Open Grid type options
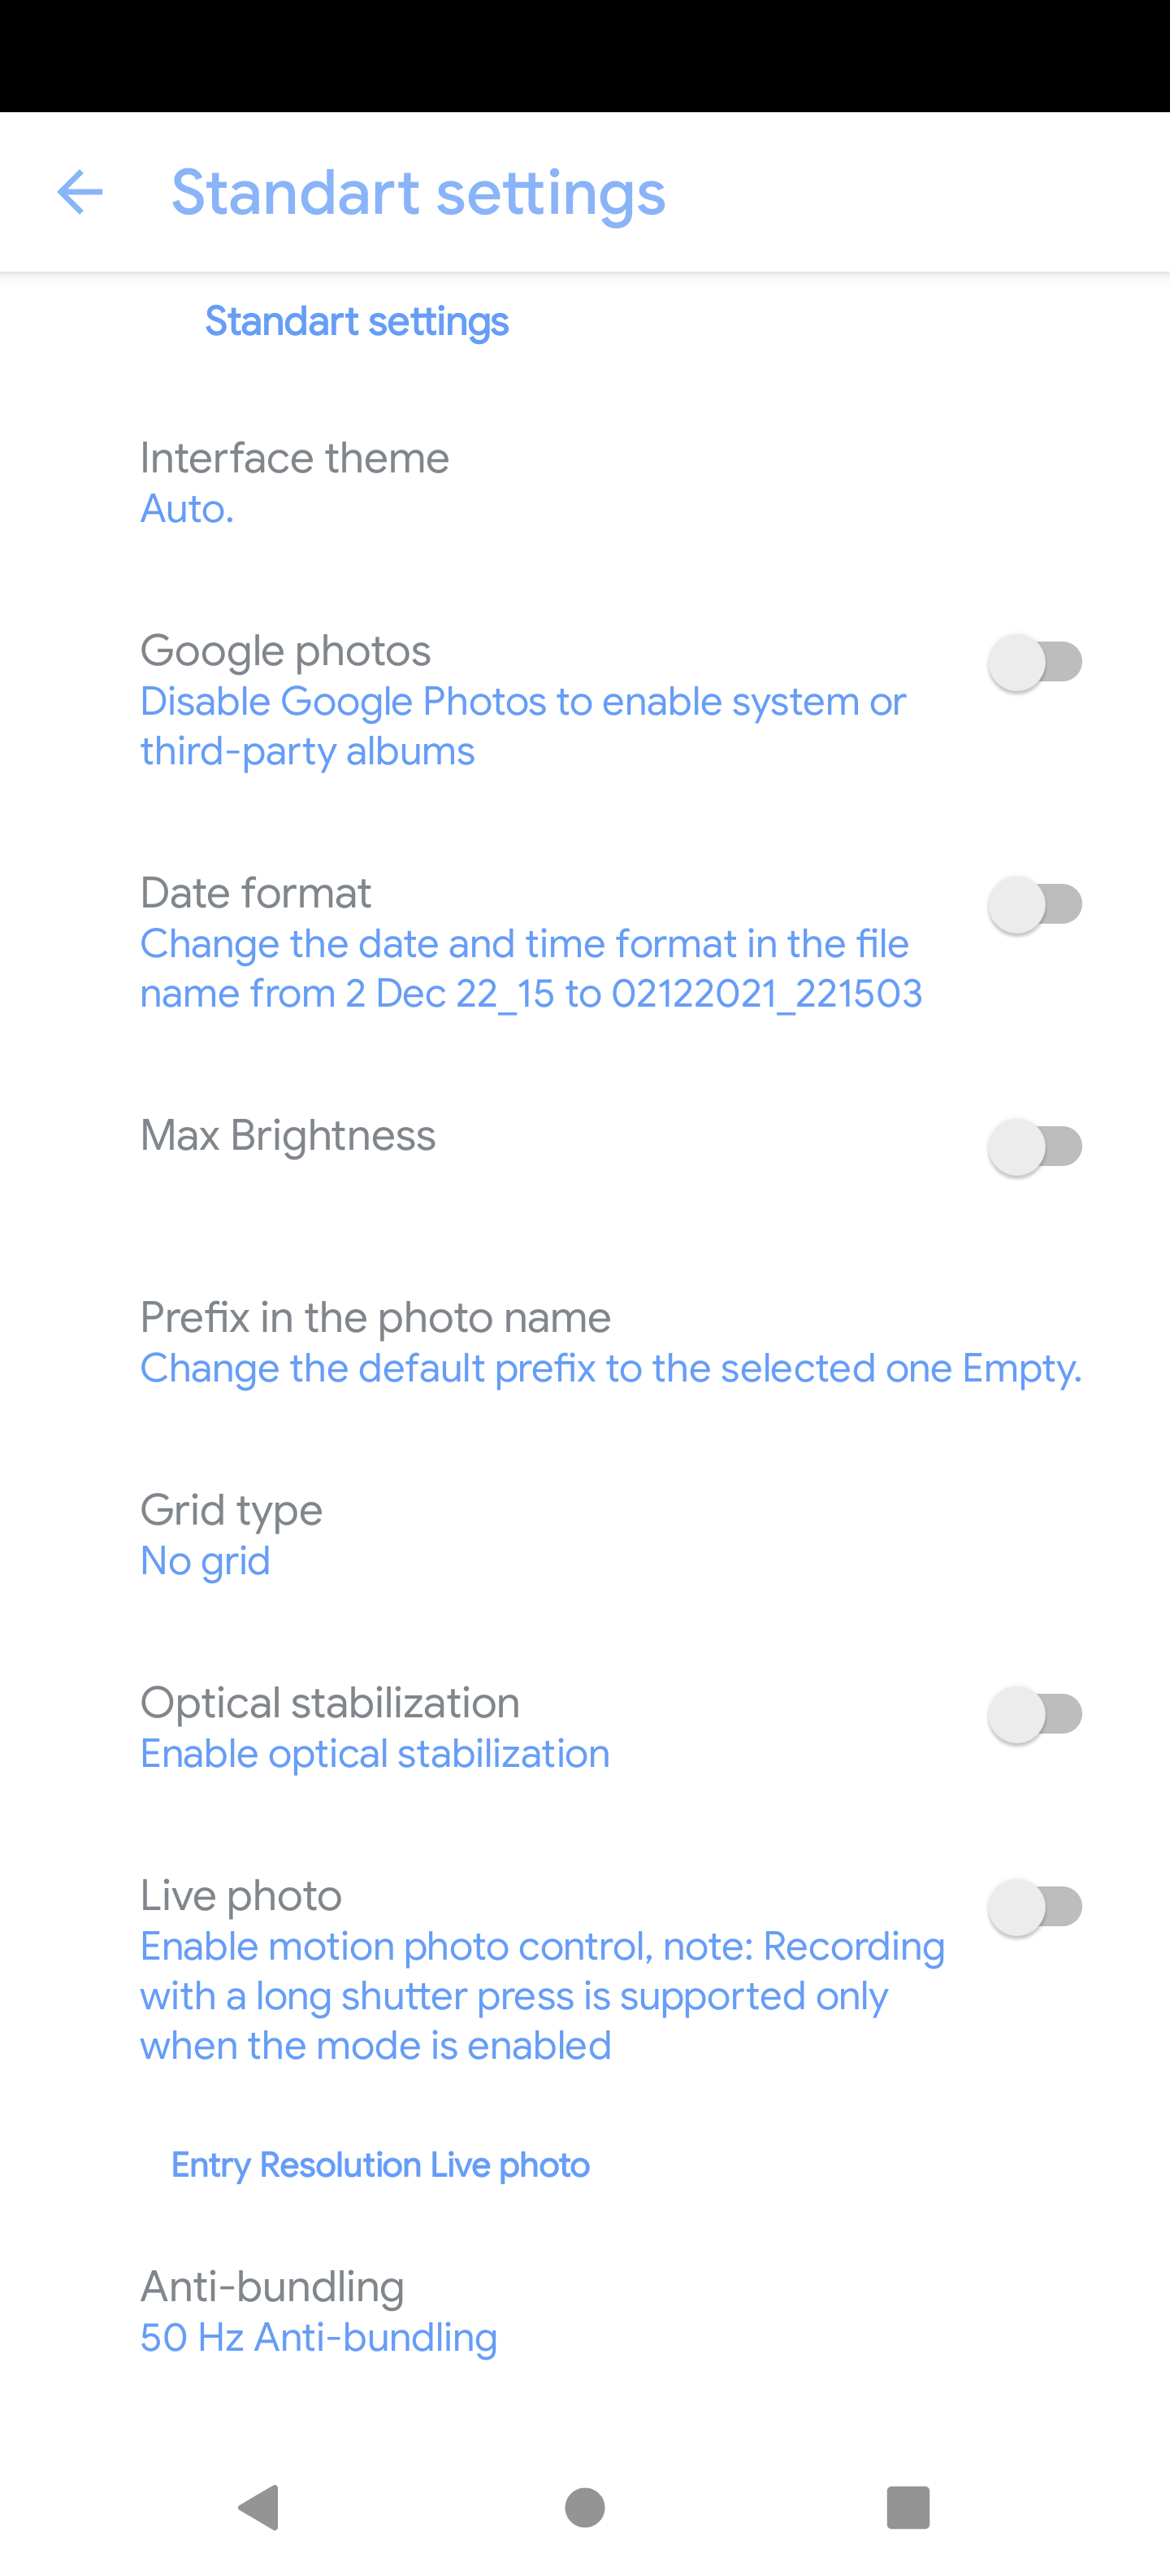This screenshot has width=1170, height=2576. pyautogui.click(x=584, y=1535)
